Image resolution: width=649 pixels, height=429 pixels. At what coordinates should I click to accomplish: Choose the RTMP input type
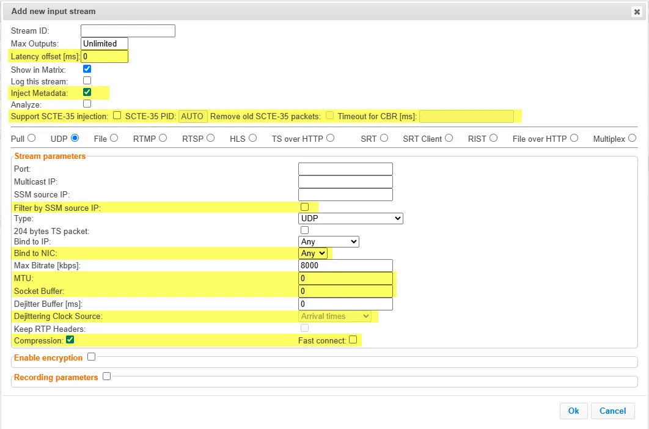pos(163,138)
